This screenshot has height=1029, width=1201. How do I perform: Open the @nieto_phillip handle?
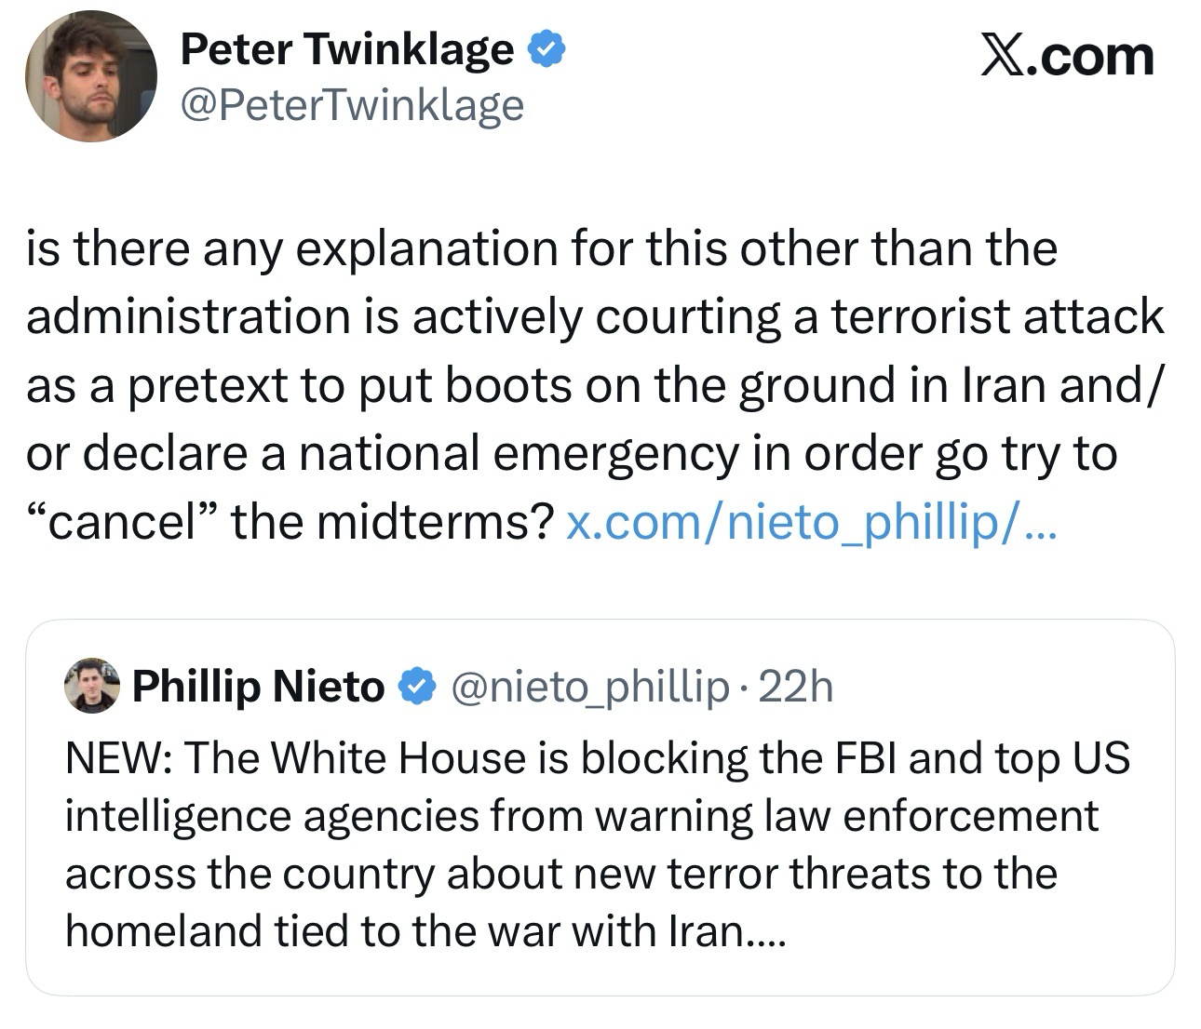tap(590, 688)
